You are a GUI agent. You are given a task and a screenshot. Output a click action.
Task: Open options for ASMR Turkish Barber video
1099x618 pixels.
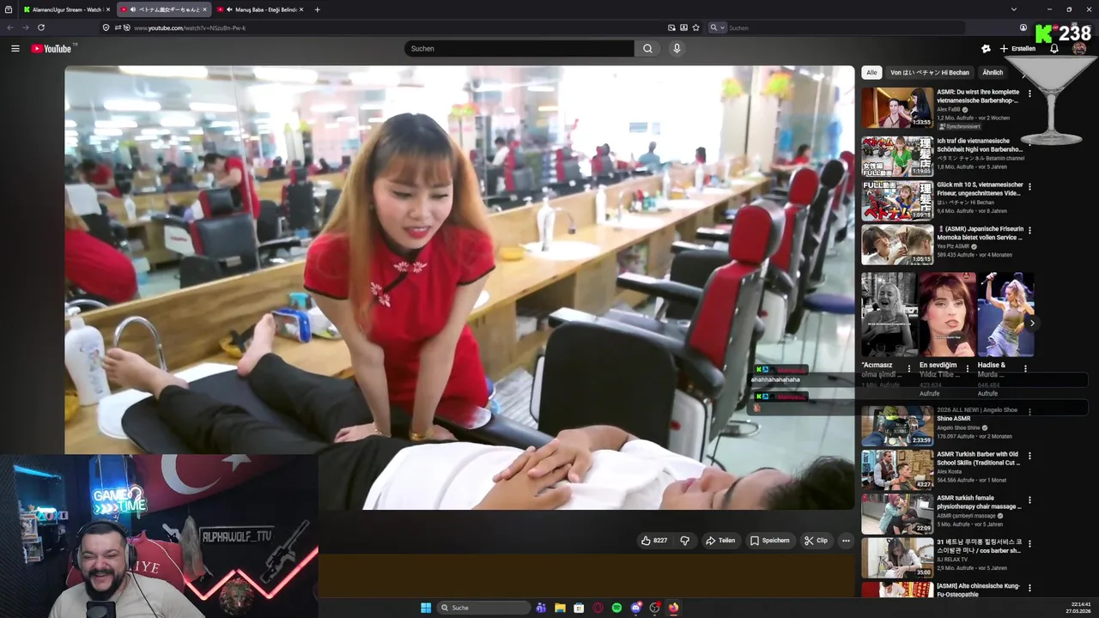(x=1029, y=456)
